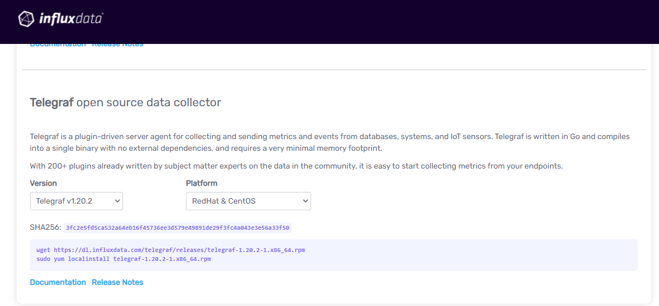Click the wget telegraf rpm command line
Image resolution: width=659 pixels, height=306 pixels.
(171, 250)
